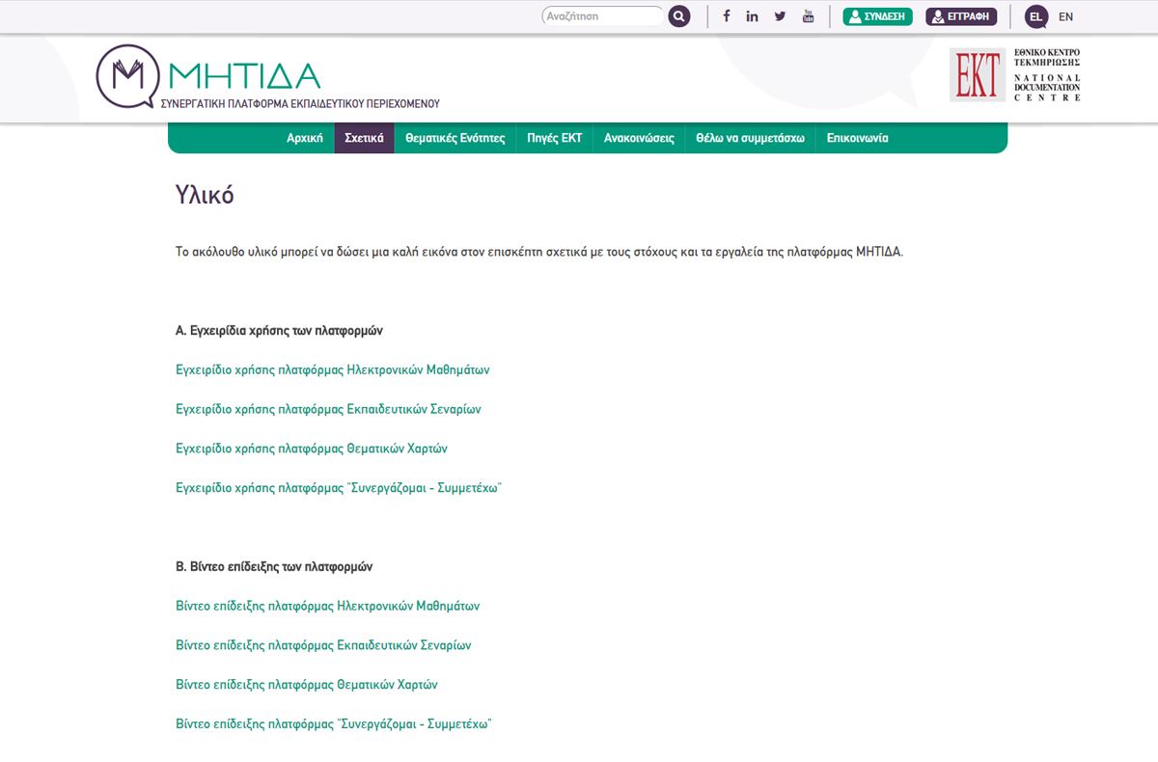Click the EKT National Documentation Centre logo
This screenshot has height=762, width=1158.
1015,75
